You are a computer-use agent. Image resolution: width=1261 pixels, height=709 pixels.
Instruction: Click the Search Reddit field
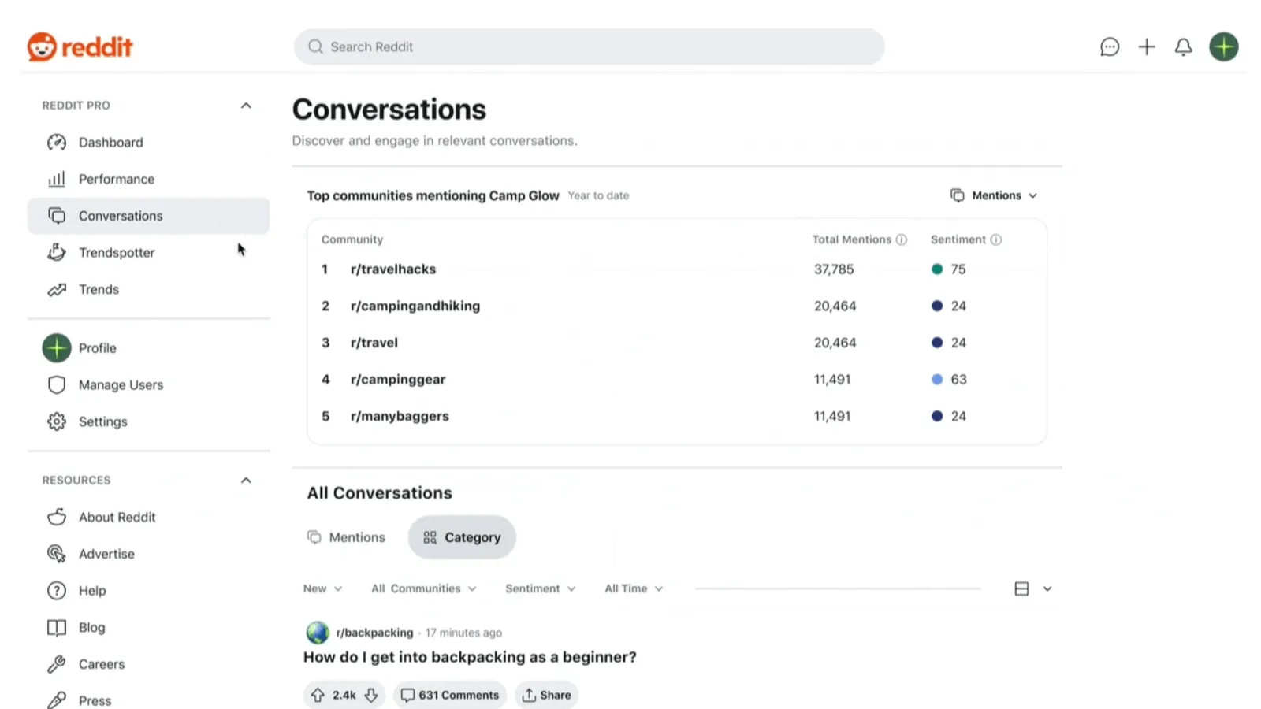(590, 47)
